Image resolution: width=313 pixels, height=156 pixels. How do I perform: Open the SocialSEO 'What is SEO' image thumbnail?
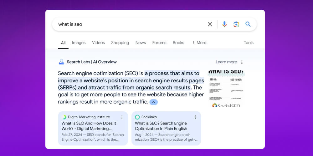[x=226, y=89]
